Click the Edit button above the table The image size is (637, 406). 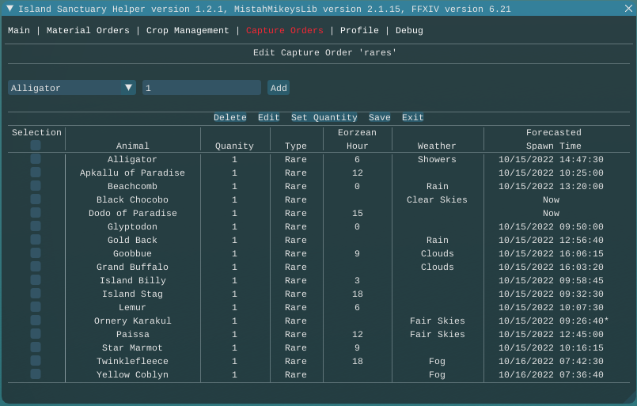coord(269,118)
